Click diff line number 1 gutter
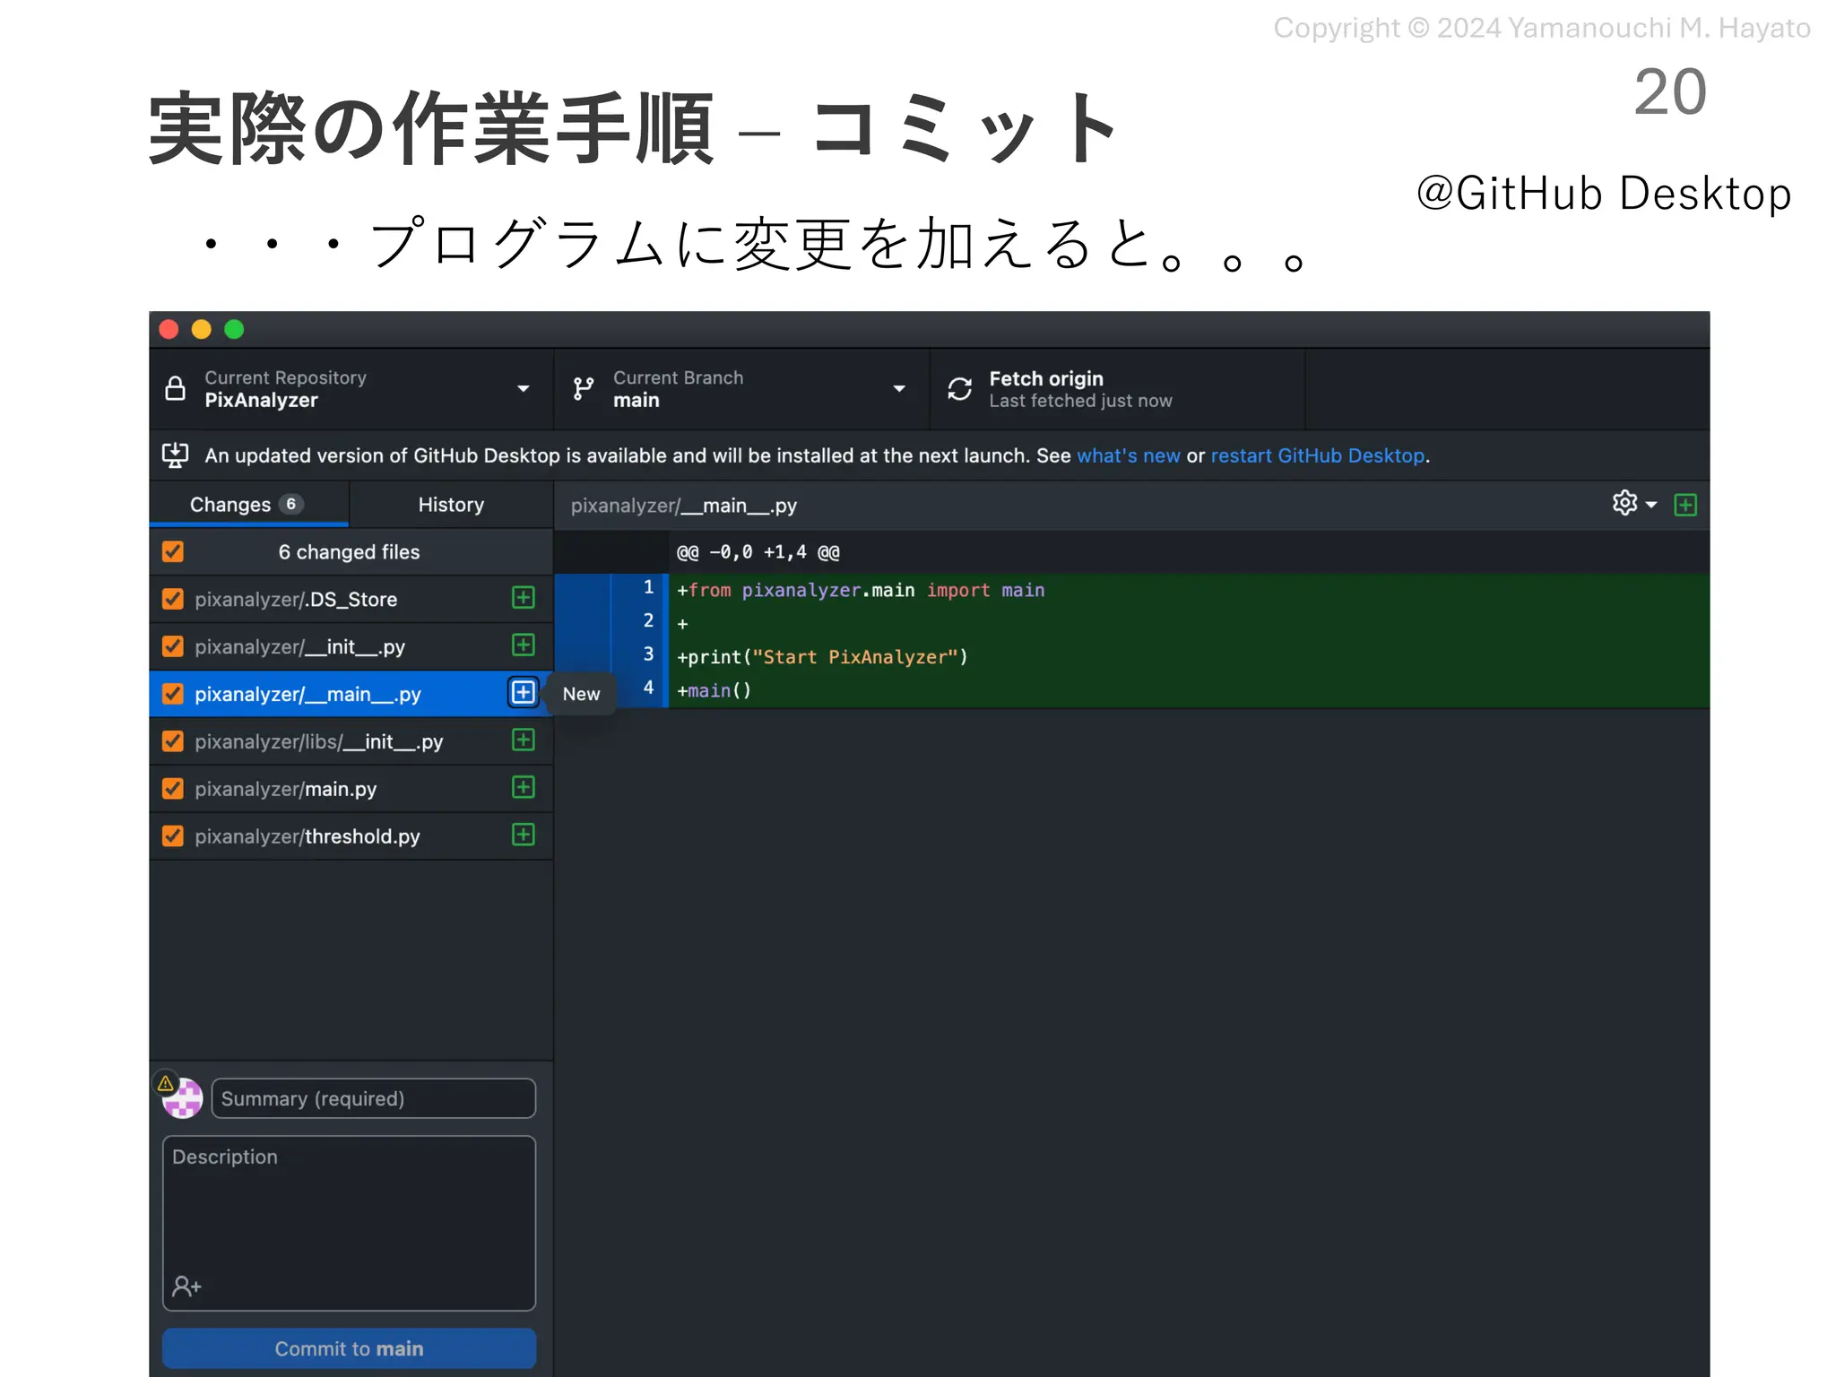Viewport: 1836px width, 1377px height. tap(638, 588)
